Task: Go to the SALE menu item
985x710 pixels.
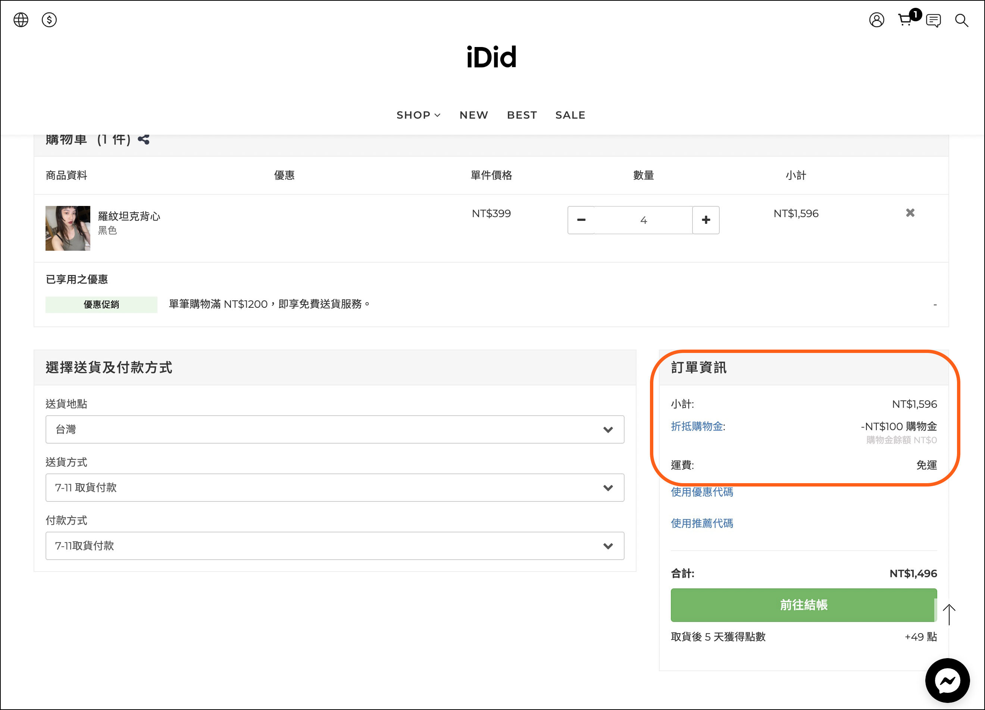Action: click(570, 115)
